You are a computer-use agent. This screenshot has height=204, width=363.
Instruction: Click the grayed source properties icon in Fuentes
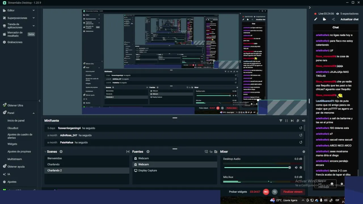211,152
